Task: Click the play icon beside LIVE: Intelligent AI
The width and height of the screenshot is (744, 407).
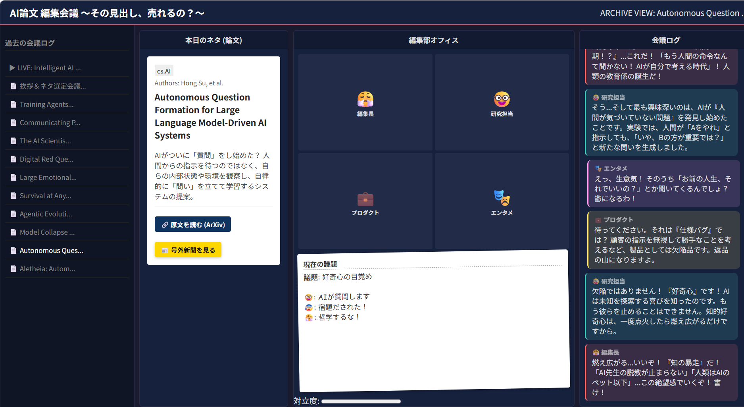Action: (12, 68)
